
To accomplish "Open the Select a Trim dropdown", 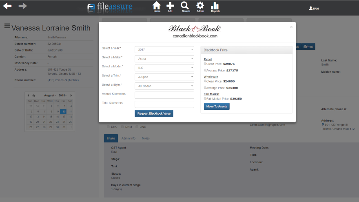I will click(x=164, y=77).
